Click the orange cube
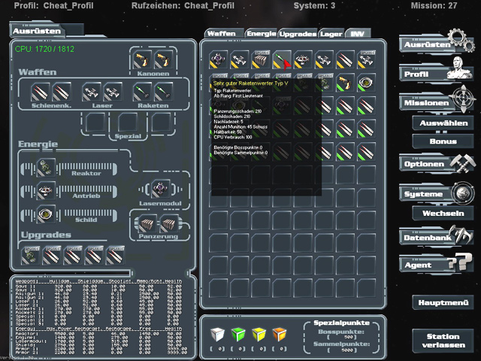The image size is (481, 361). (280, 334)
